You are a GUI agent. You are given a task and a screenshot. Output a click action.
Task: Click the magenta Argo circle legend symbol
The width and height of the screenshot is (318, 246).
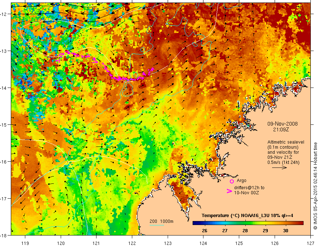click(x=232, y=181)
